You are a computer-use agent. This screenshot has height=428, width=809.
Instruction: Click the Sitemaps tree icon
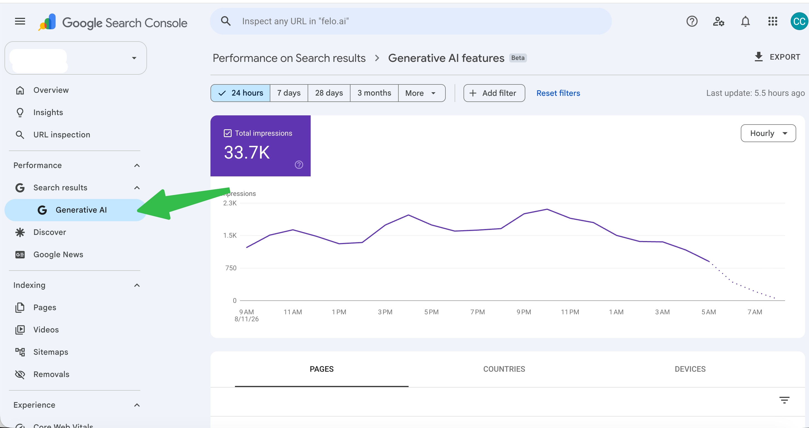pos(20,352)
